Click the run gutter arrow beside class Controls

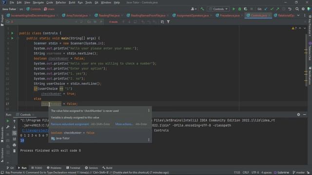[x=12, y=33]
